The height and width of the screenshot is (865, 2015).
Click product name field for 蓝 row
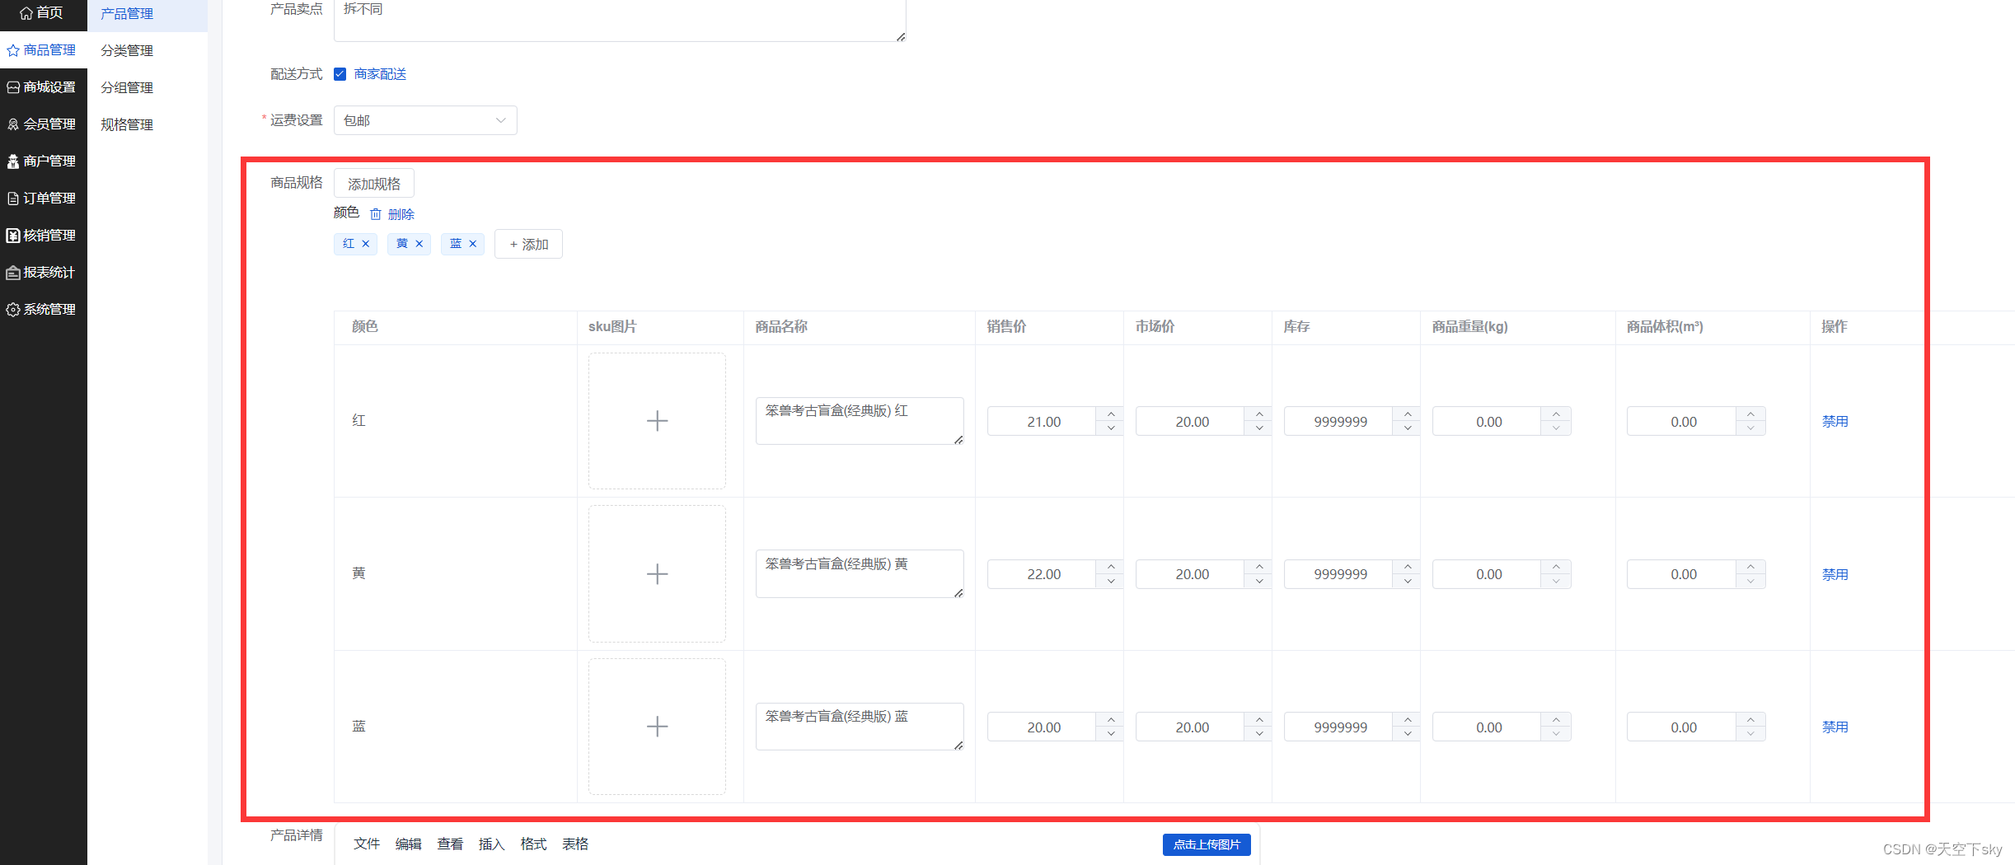coord(860,727)
